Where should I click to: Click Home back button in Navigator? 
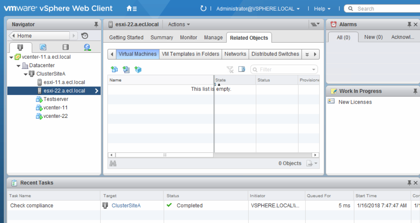pyautogui.click(x=40, y=36)
